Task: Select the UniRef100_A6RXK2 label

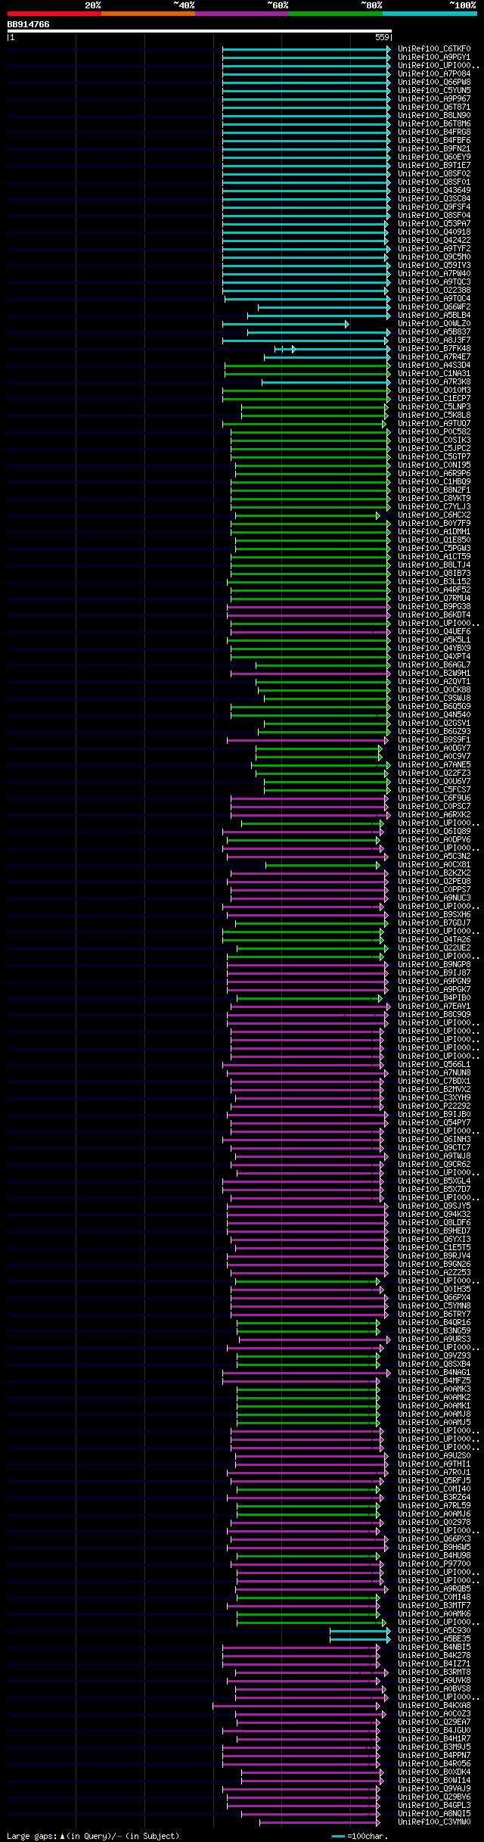Action: point(434,815)
